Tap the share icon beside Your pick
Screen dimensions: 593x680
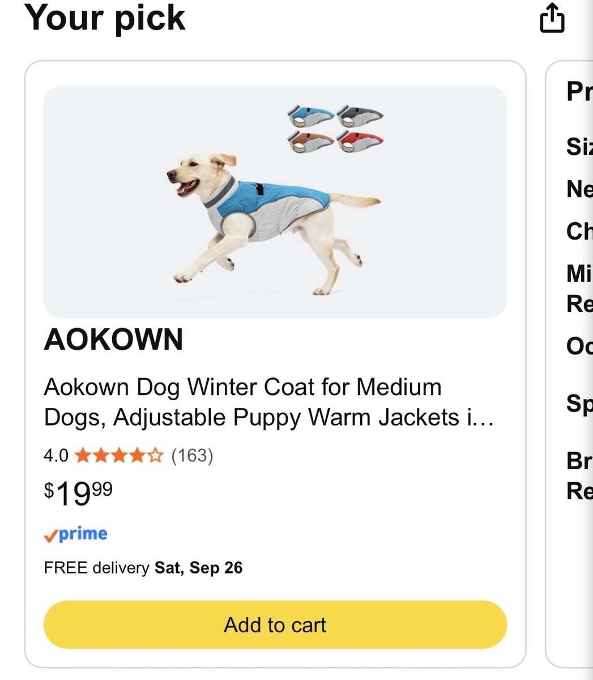(x=552, y=19)
